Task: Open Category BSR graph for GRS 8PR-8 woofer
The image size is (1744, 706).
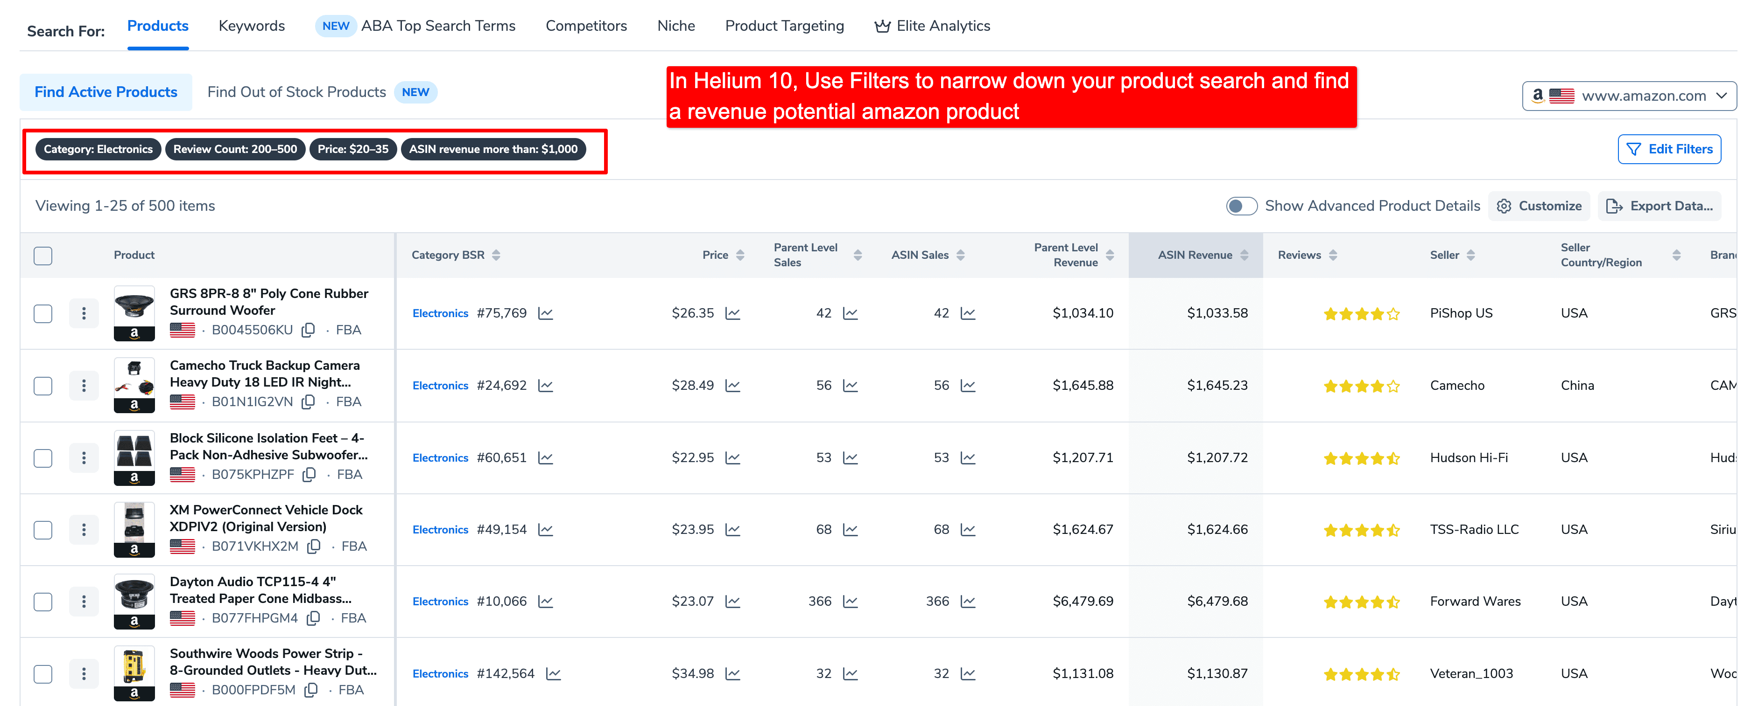Action: (546, 313)
